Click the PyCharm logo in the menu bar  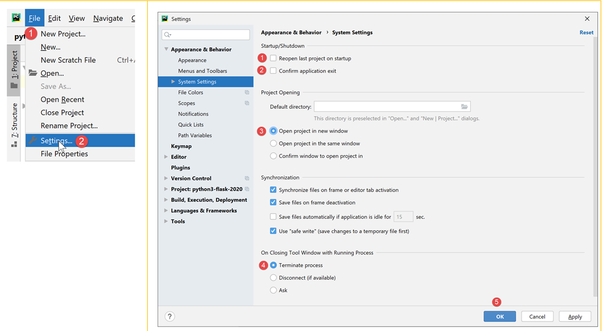pos(17,18)
